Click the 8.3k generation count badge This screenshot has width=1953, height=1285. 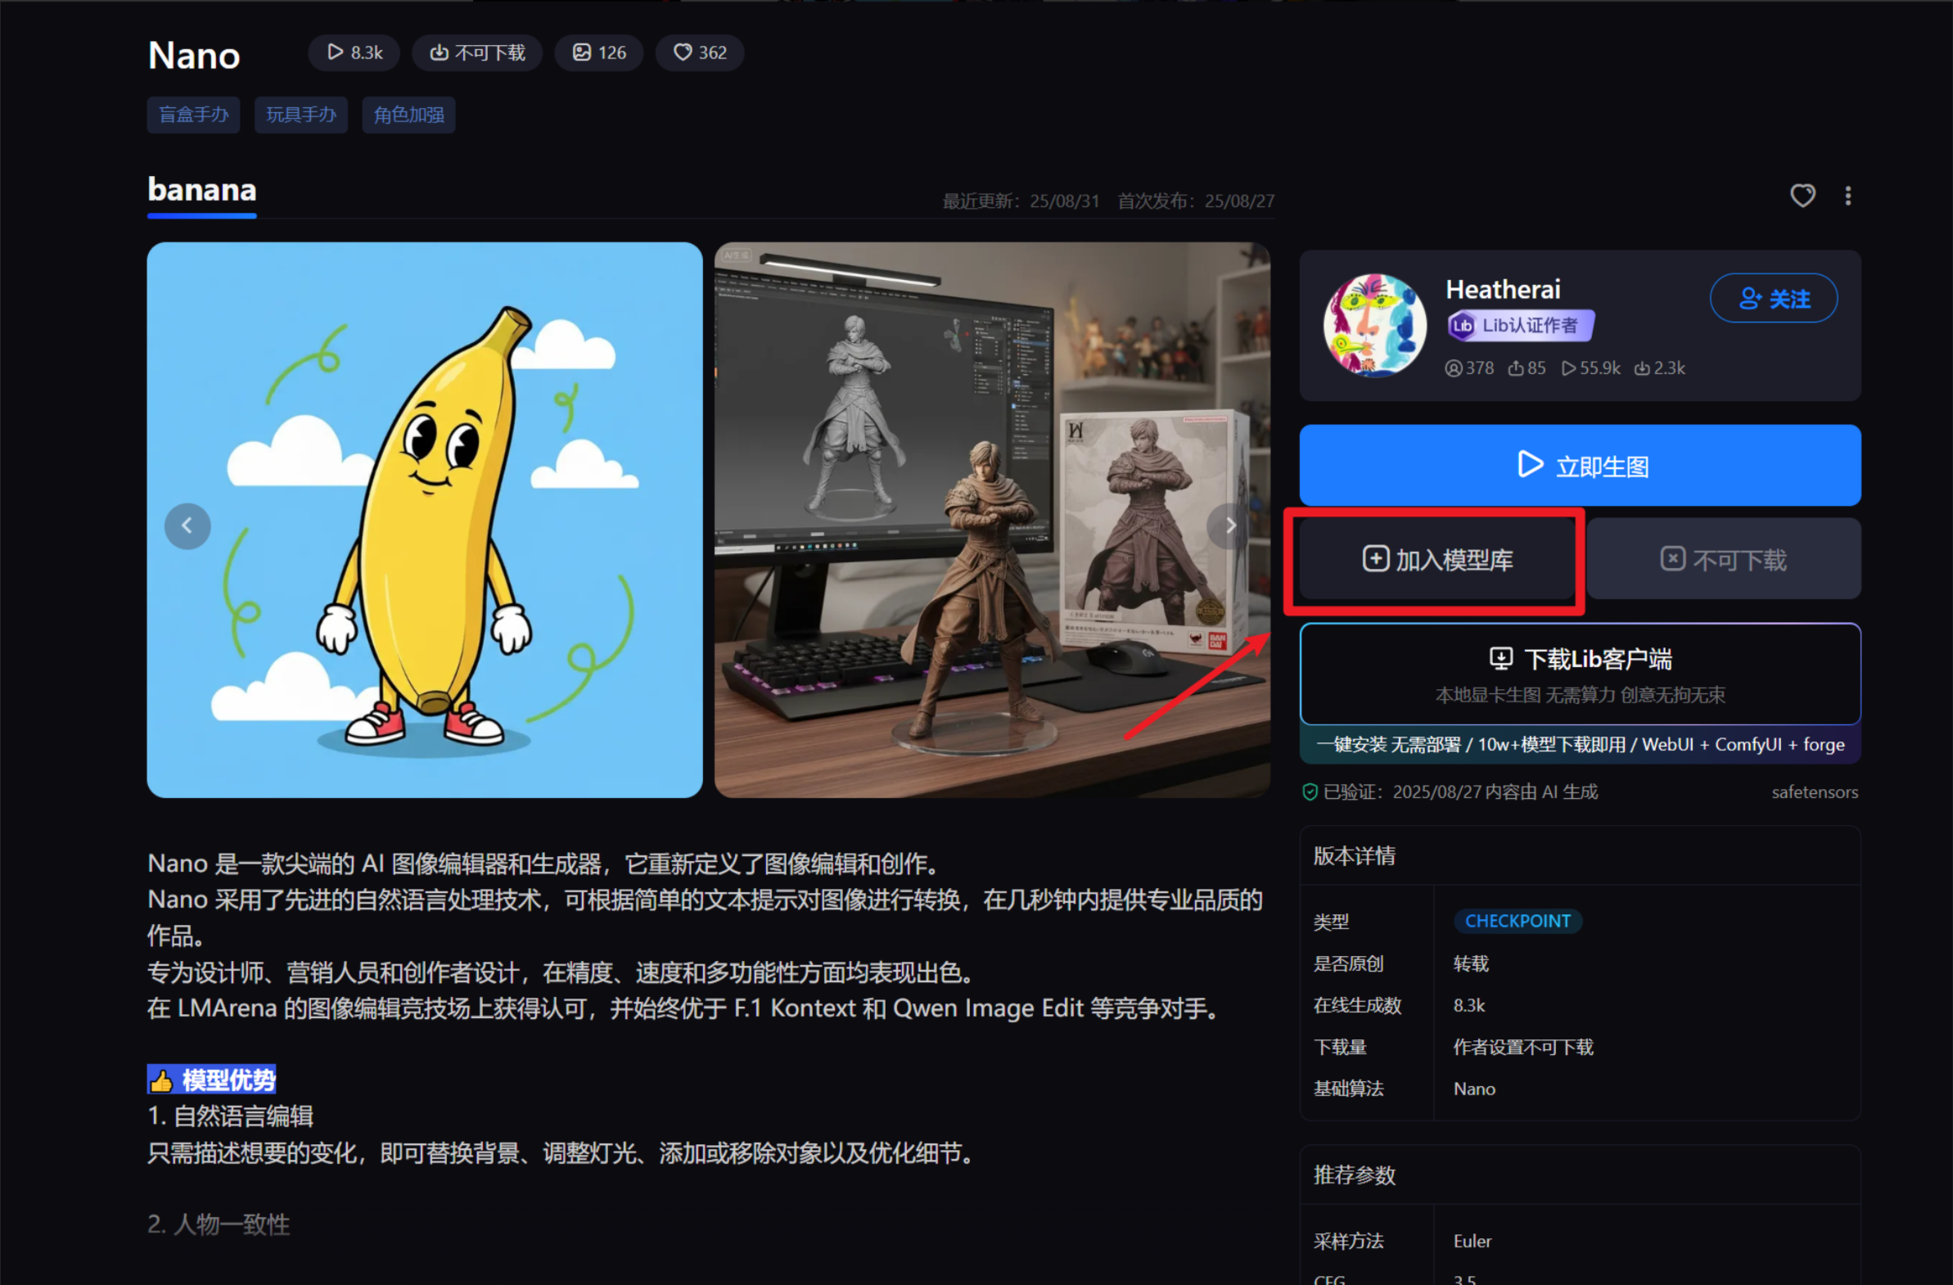[x=354, y=52]
